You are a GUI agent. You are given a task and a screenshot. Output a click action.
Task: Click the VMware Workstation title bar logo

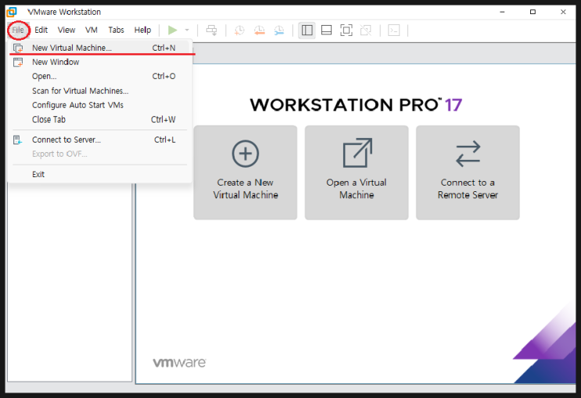[x=12, y=12]
